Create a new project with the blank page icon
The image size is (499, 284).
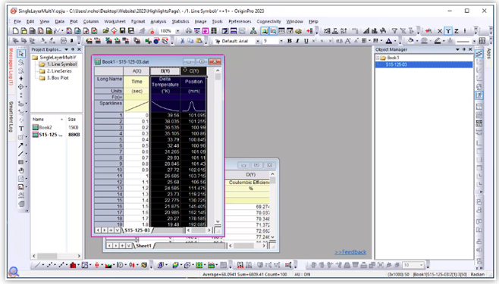15,31
